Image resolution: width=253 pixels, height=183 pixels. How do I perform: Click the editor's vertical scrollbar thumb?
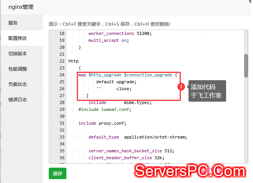pyautogui.click(x=246, y=65)
